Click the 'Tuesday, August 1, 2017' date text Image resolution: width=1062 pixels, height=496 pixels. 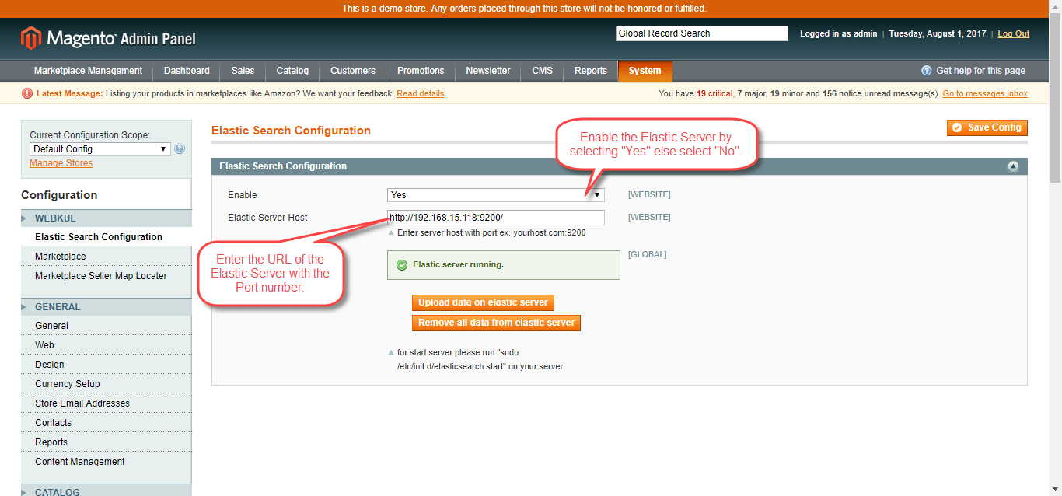[x=937, y=33]
